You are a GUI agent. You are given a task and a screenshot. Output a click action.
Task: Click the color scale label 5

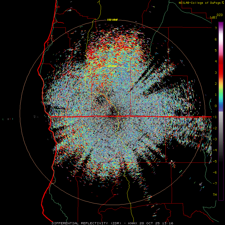click(x=216, y=50)
